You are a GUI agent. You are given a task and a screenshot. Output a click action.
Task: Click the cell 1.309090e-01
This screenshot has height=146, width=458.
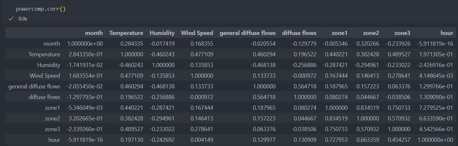click(436, 97)
